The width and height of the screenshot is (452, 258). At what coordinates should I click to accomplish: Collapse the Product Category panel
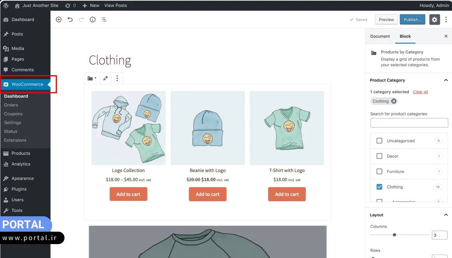click(x=446, y=80)
